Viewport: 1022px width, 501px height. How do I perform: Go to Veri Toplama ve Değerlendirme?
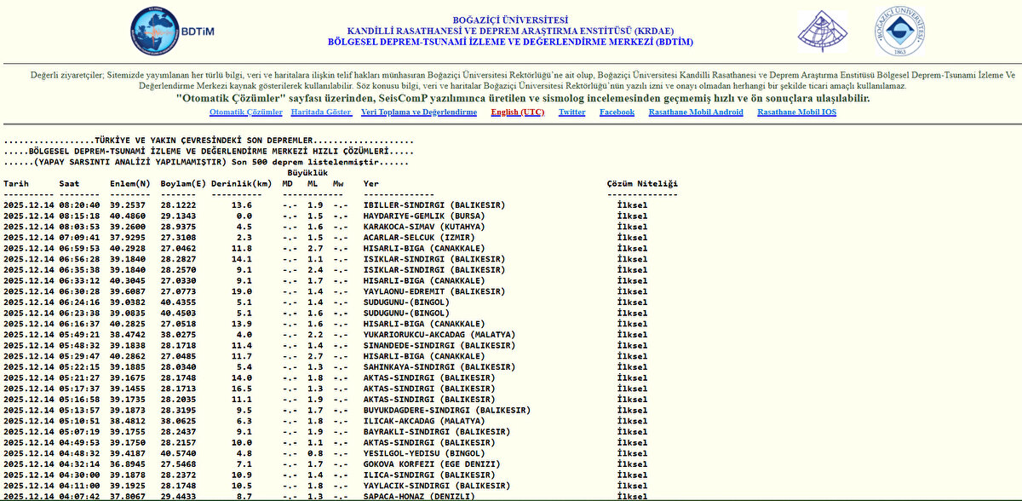[x=419, y=112]
